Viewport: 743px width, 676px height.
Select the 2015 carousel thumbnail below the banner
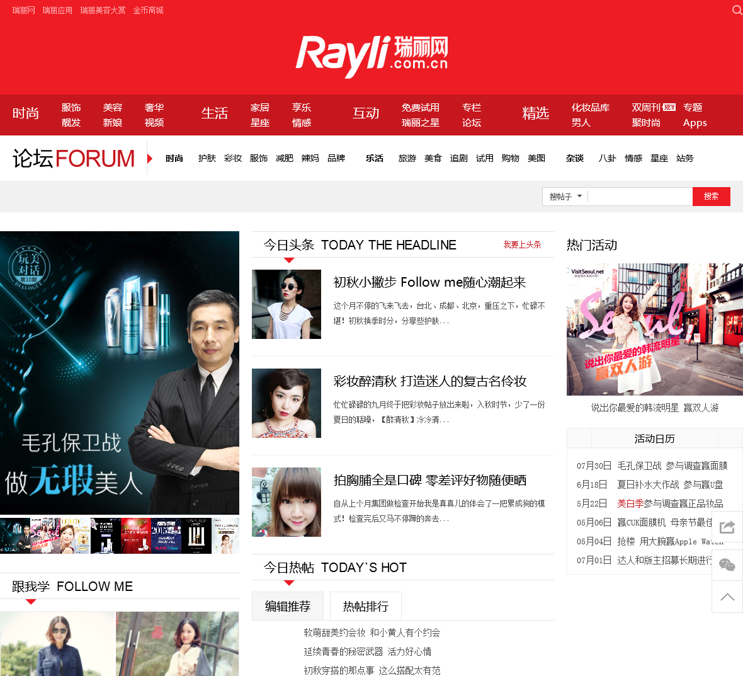[166, 536]
